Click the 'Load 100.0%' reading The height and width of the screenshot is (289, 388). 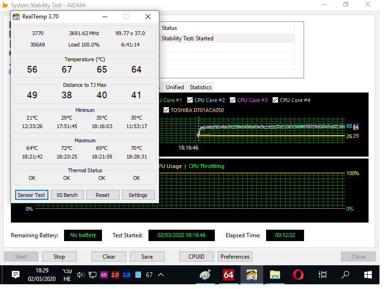coord(84,45)
